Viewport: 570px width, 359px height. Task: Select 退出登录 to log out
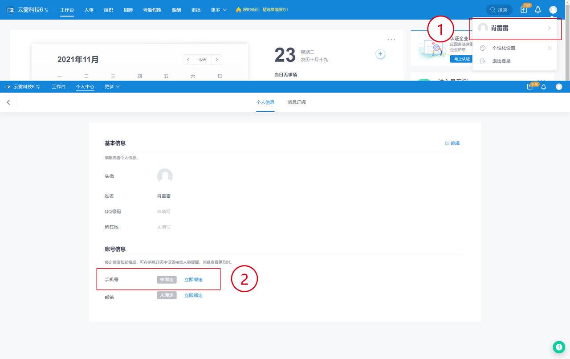coord(501,61)
